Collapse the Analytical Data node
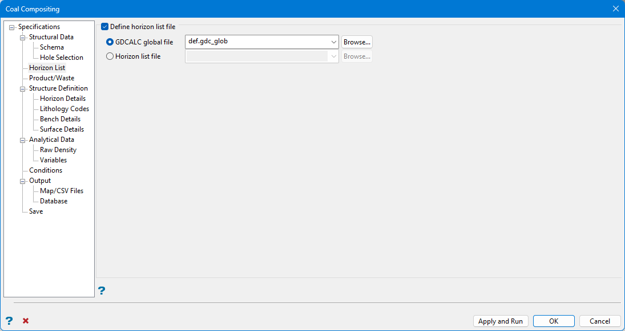 point(22,140)
